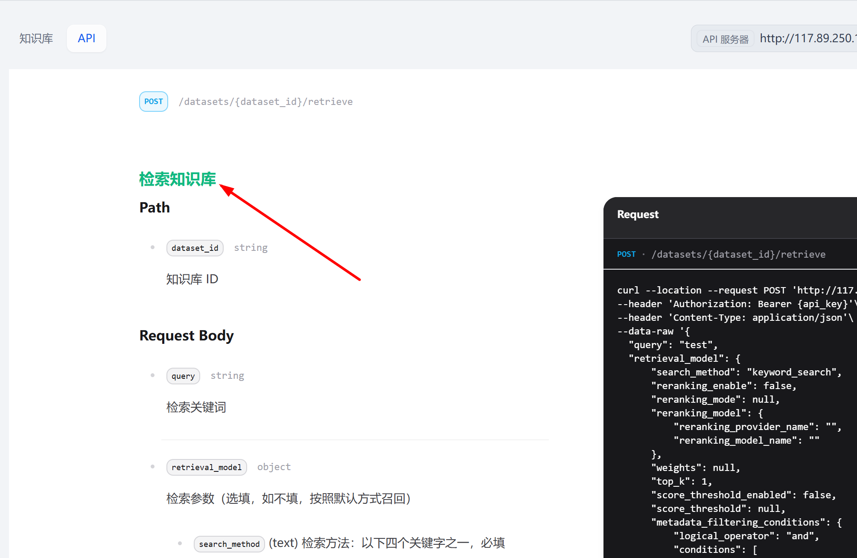Click the 知识库 ID description text
857x558 pixels.
click(192, 279)
